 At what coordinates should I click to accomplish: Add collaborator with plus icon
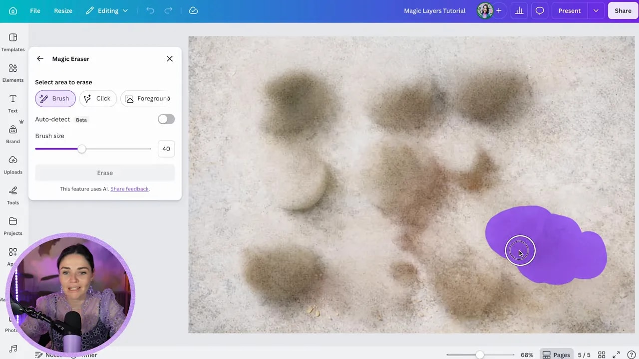point(498,10)
